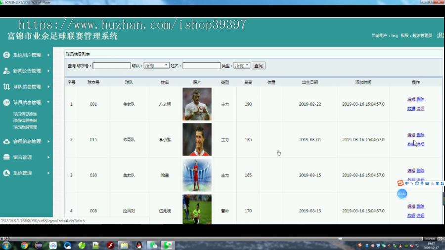Open the 类型 filter dropdown
Viewport: 445px width, 250px height.
(x=241, y=66)
